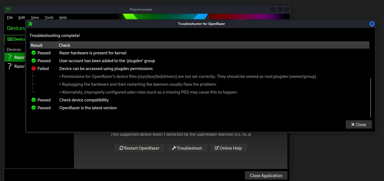The height and width of the screenshot is (181, 384).
Task: Click the Devices label above the device list
Action: 14,49
